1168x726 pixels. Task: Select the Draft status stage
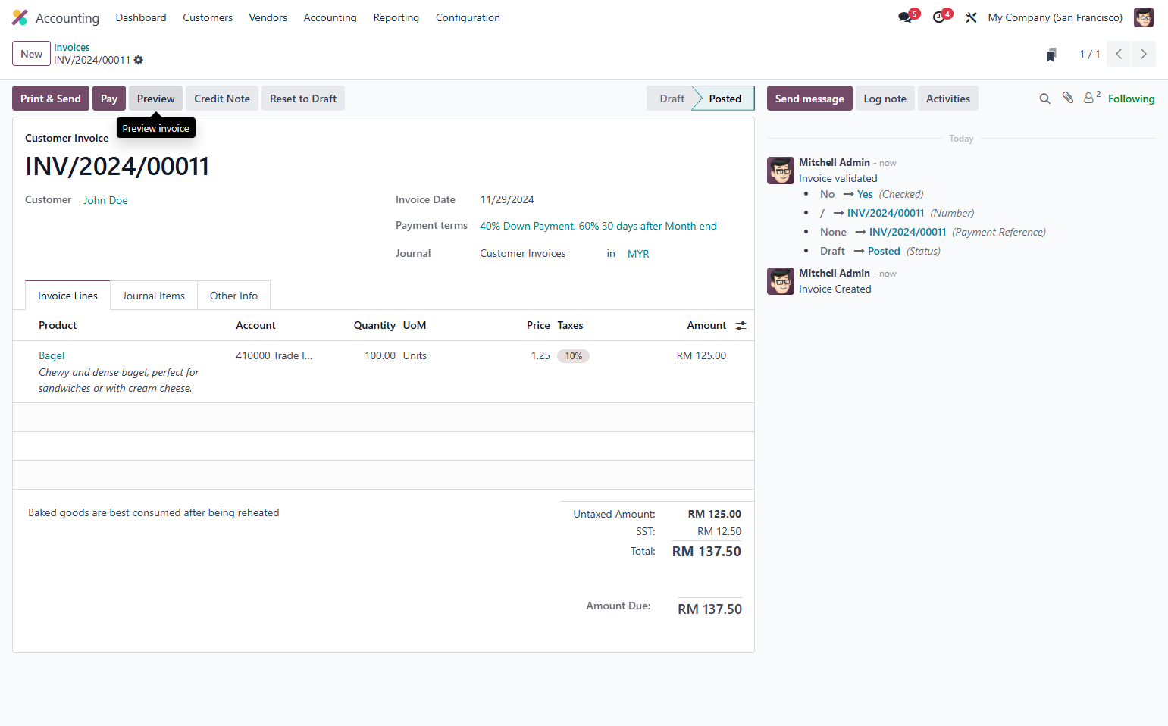pyautogui.click(x=672, y=99)
